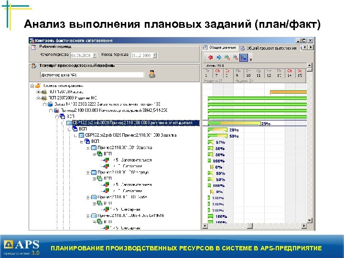Select the Заказ №133 tree row text
The image size is (344, 258).
(107, 104)
